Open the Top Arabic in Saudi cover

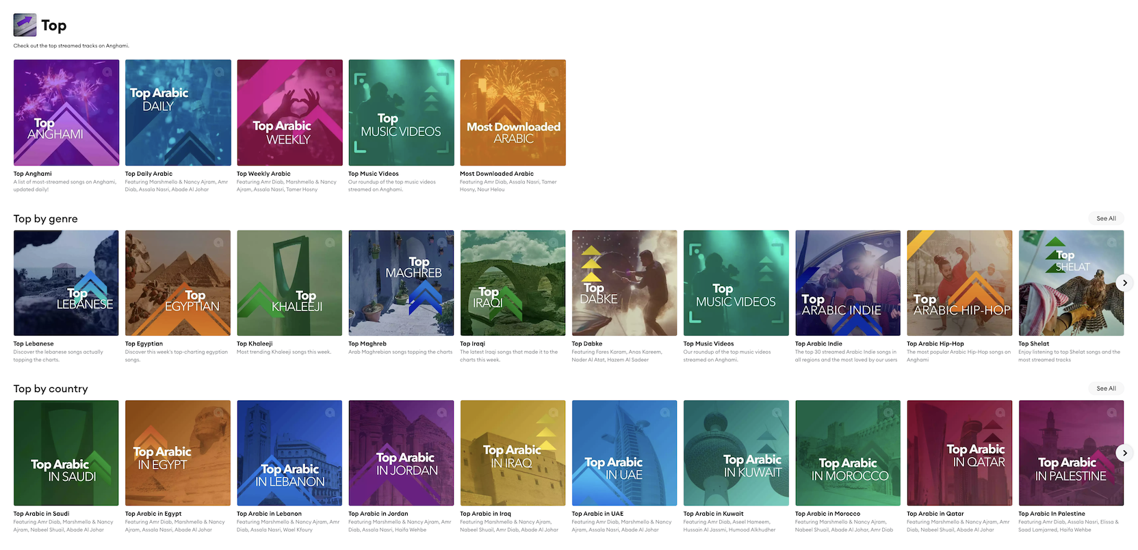pos(66,453)
